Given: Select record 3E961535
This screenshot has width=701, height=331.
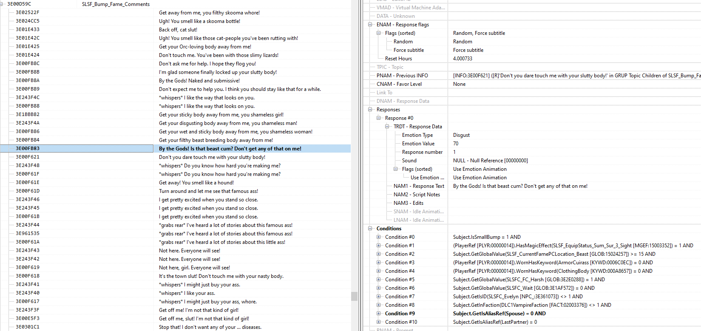Looking at the screenshot, I should (x=175, y=234).
